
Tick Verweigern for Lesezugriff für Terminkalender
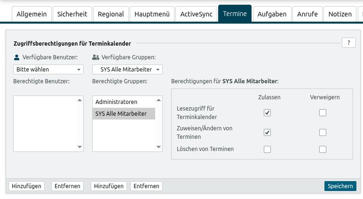pyautogui.click(x=323, y=112)
